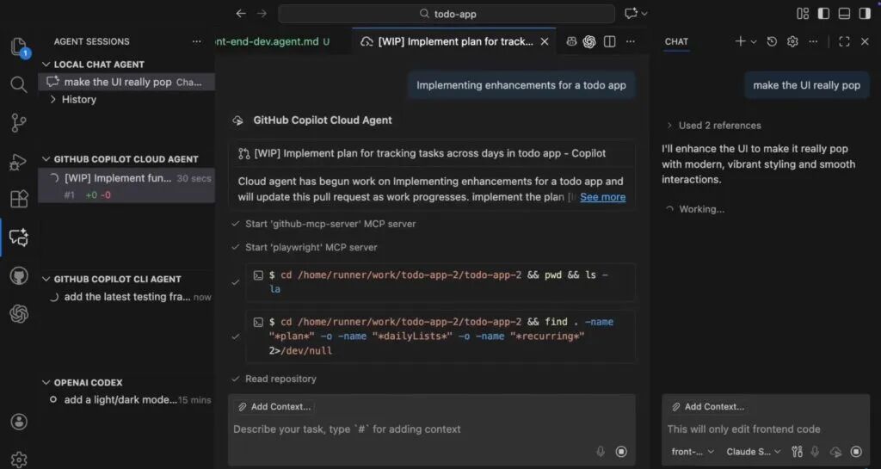Viewport: 881px width, 469px height.
Task: Maximize the Chat panel
Action: 844,41
